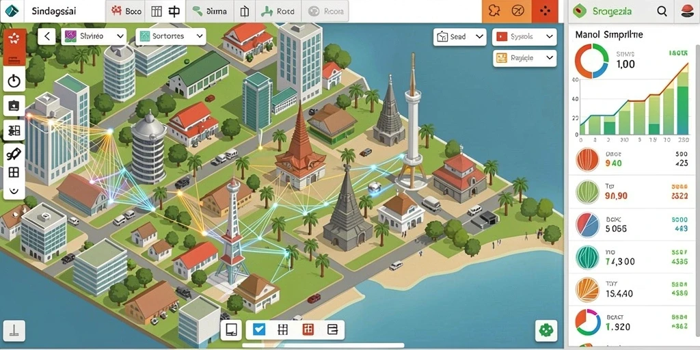Open the Rotd tab
Viewport: 700px width, 350px height.
point(278,12)
